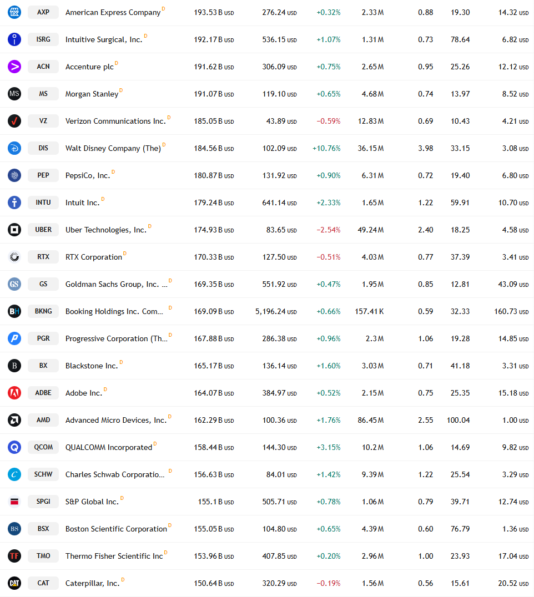Select the QCOM ticker badge
Image resolution: width=534 pixels, height=597 pixels.
[x=43, y=447]
